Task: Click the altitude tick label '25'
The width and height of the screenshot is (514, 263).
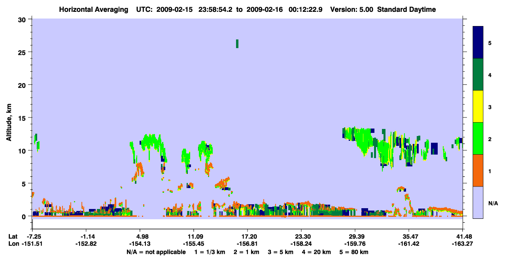Action: [23, 52]
